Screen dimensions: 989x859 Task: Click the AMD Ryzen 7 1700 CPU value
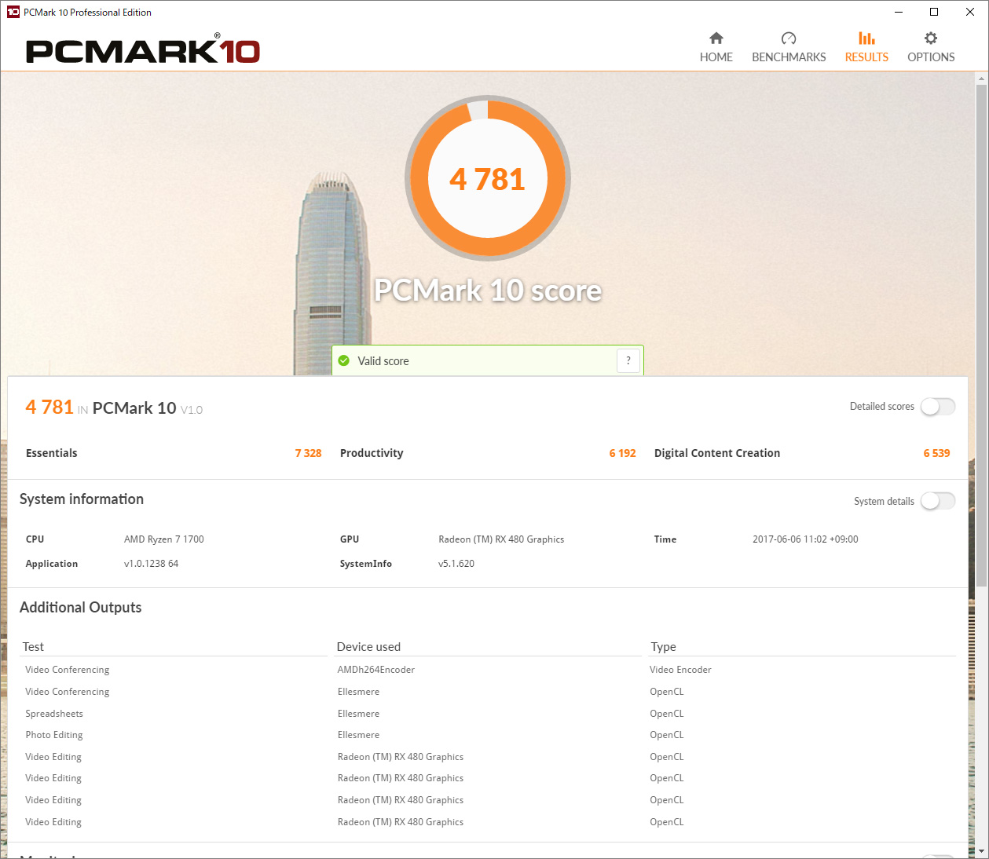tap(164, 539)
